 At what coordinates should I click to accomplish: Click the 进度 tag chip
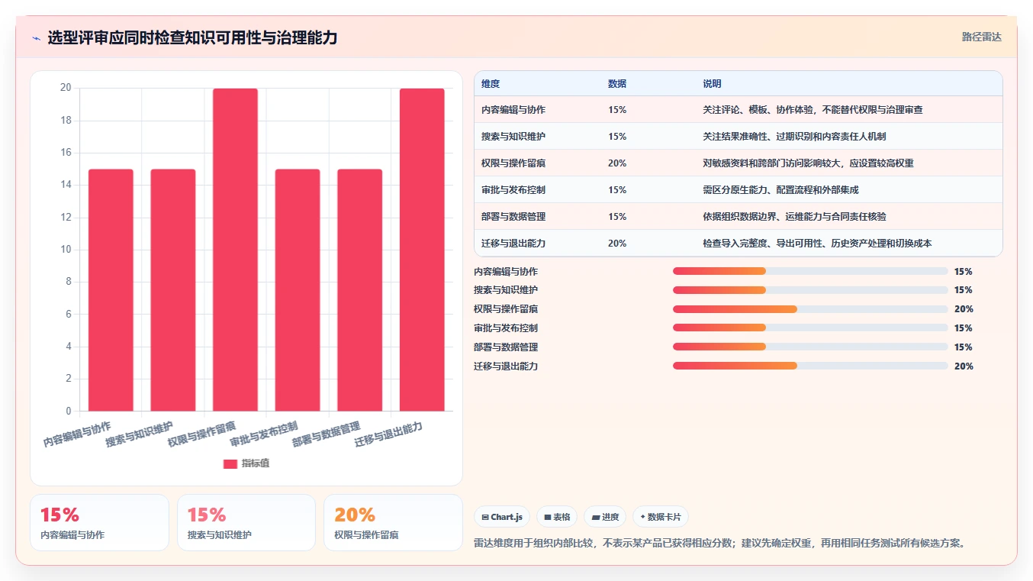click(605, 517)
